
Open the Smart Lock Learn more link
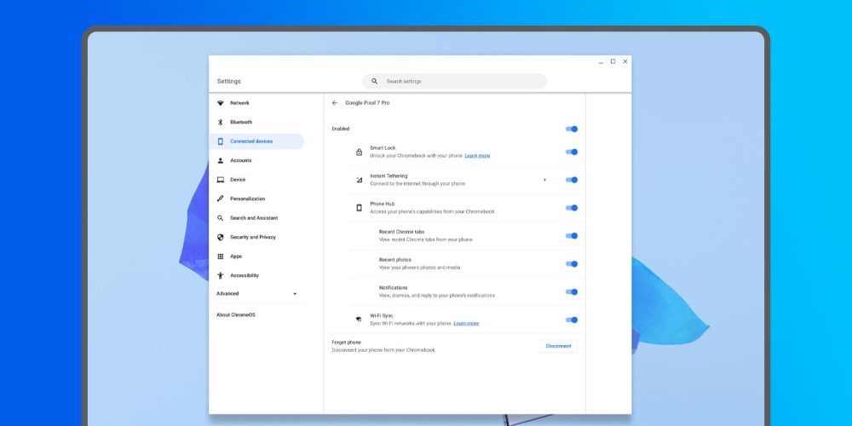click(x=477, y=156)
